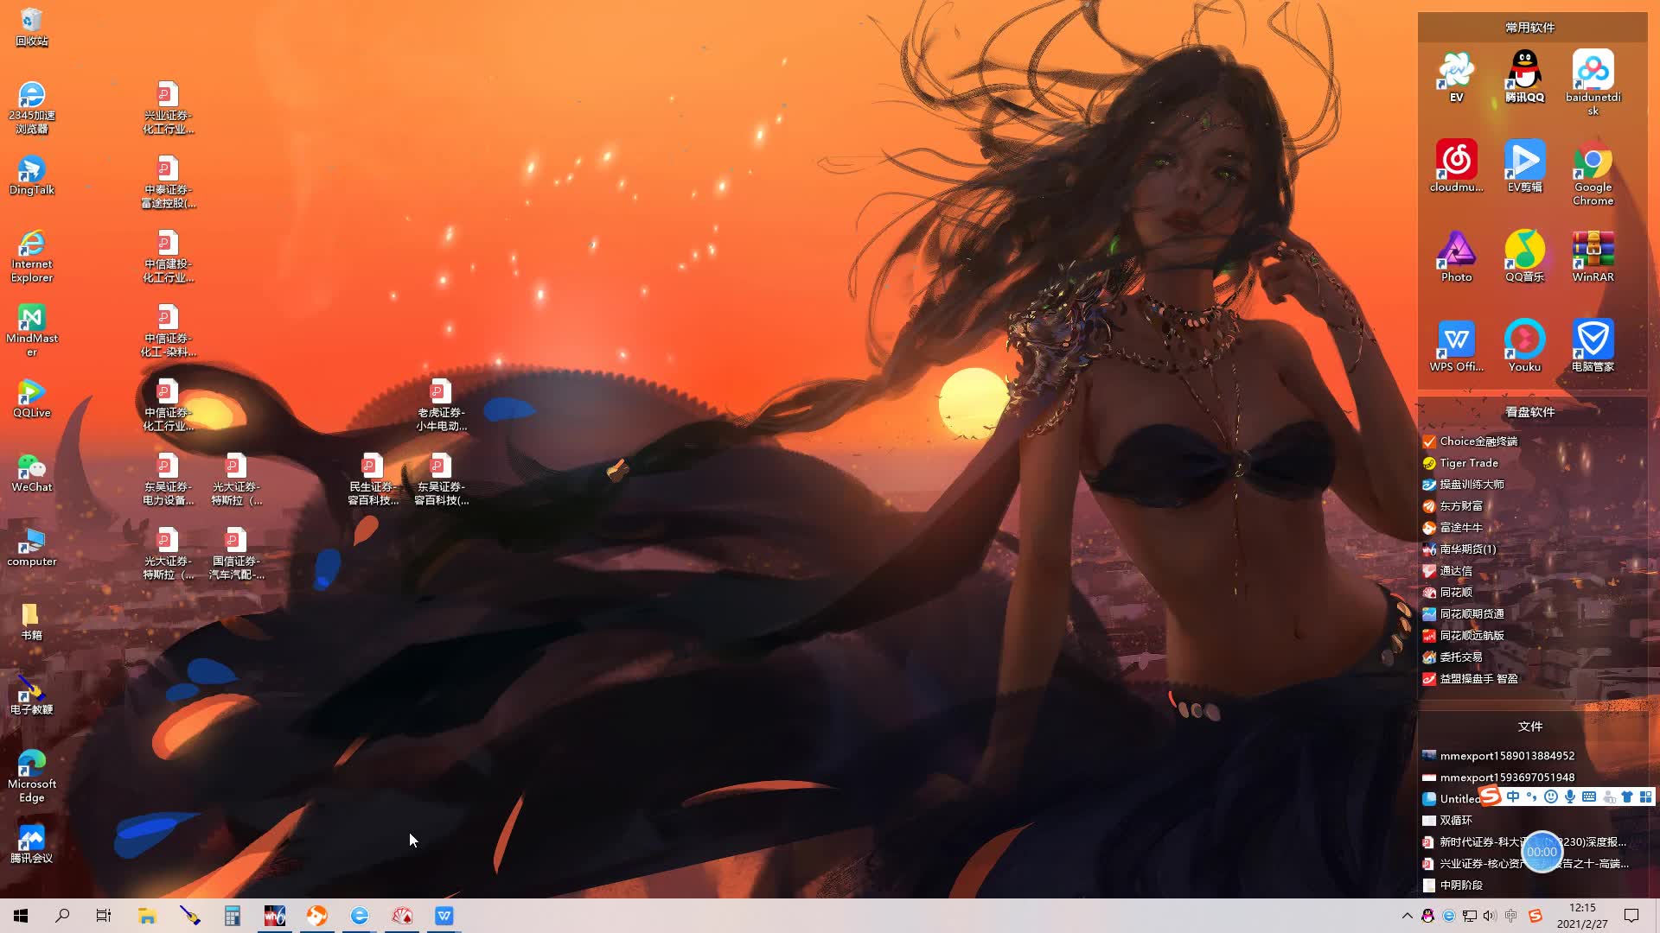Viewport: 1660px width, 933px height.
Task: Select the 东吴证券-容百科技 PDF file
Action: (441, 479)
